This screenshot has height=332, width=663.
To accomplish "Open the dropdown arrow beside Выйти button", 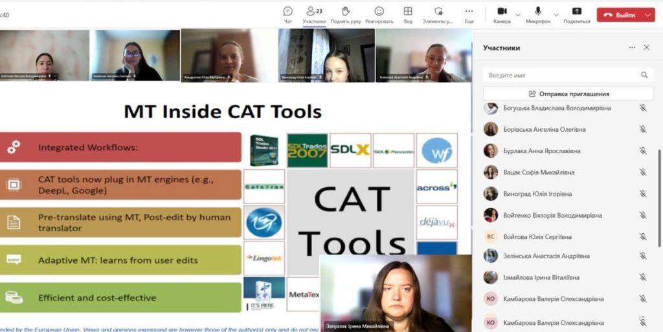I will [648, 14].
